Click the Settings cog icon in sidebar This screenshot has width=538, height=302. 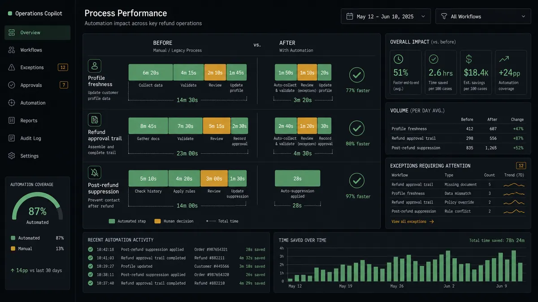tap(12, 156)
